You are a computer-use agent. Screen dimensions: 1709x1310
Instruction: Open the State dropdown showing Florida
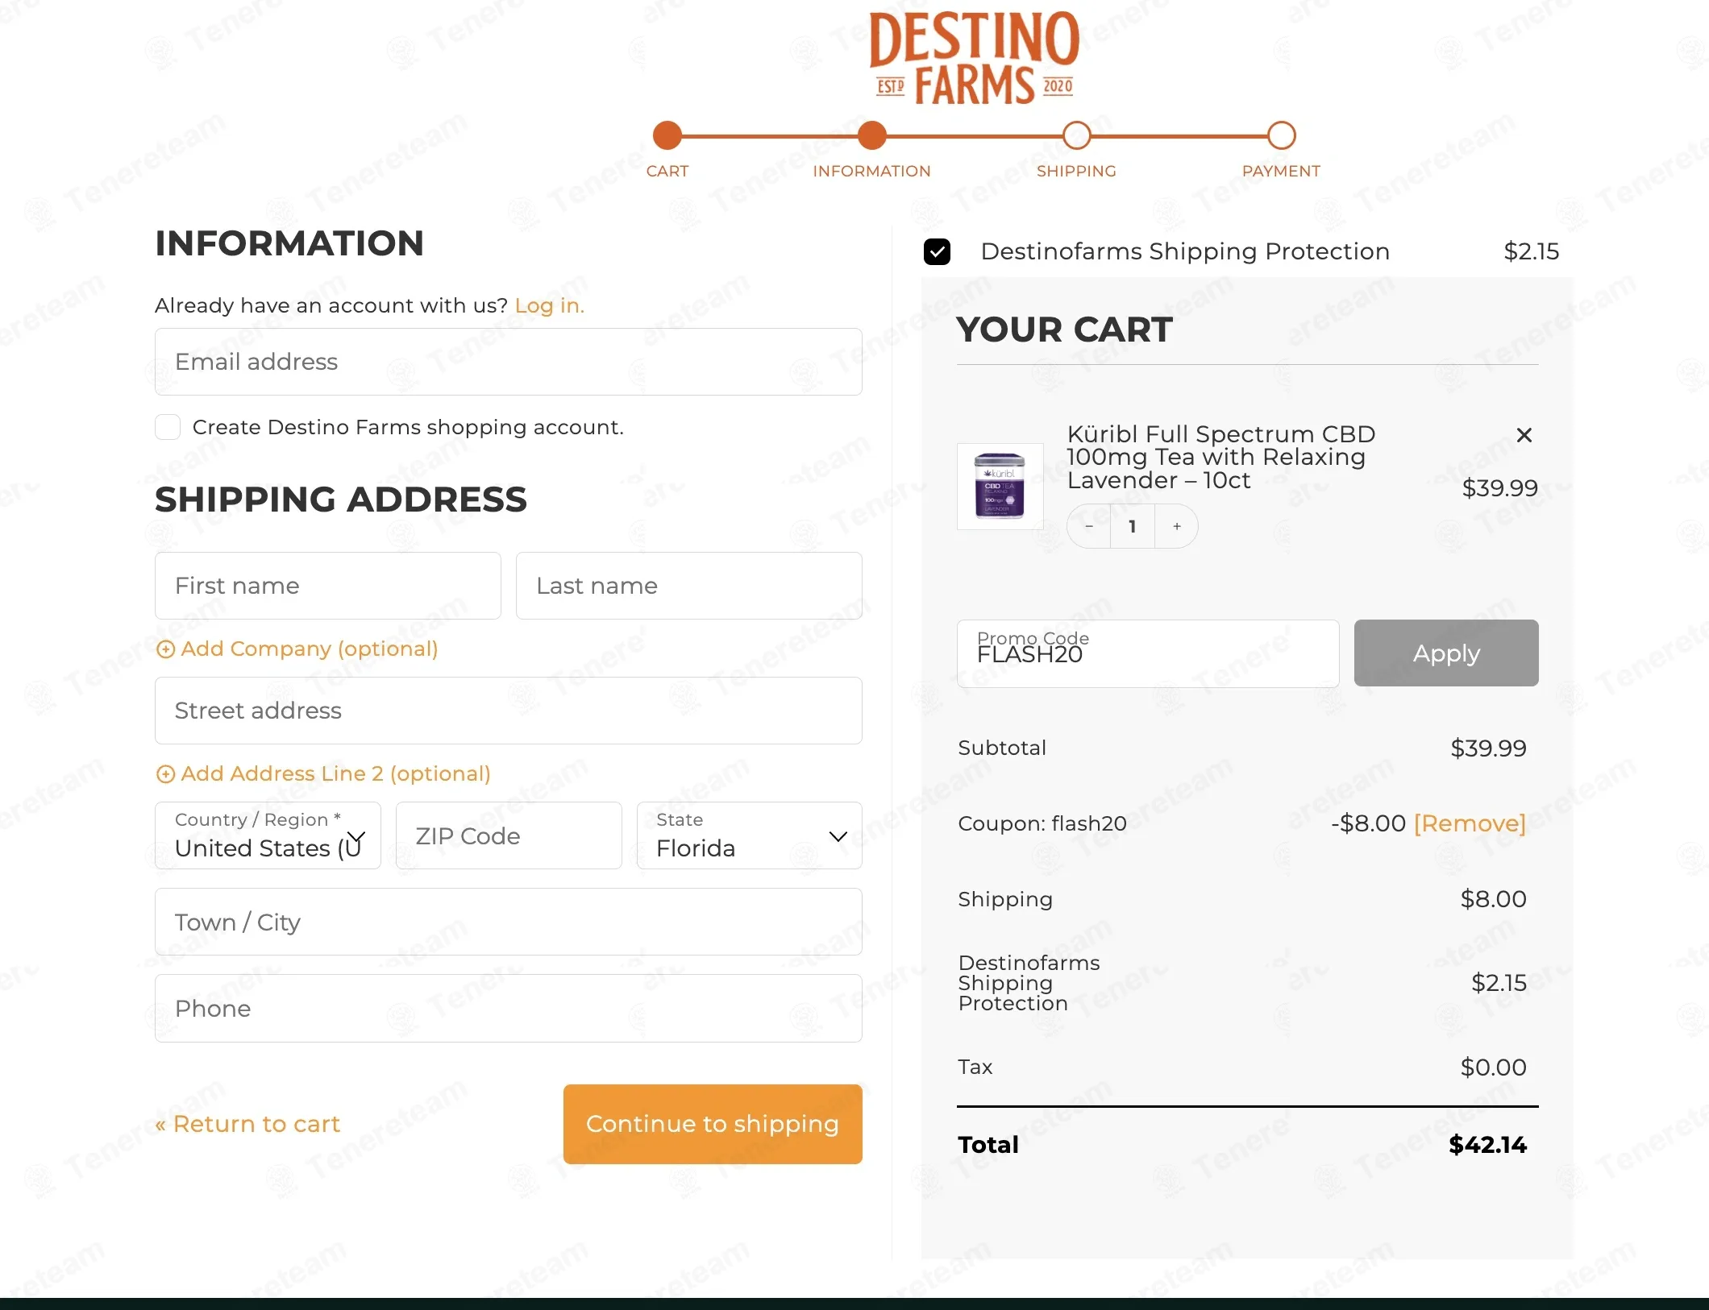click(750, 835)
